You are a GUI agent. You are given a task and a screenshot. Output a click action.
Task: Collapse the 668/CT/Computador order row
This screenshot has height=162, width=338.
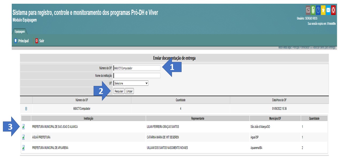[x=26, y=109]
